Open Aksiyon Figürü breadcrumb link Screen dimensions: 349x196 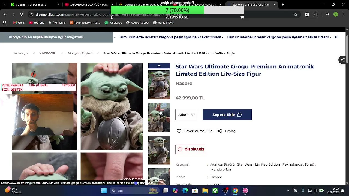point(80,53)
